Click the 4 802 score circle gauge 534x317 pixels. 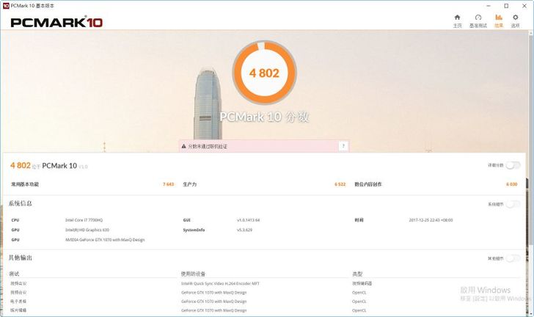[x=264, y=73]
